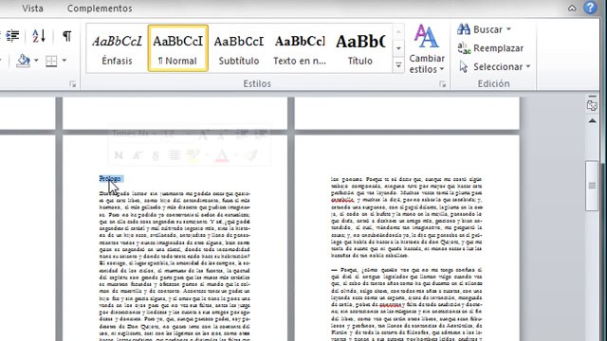Click the font name box in the mini toolbar

tap(133, 134)
